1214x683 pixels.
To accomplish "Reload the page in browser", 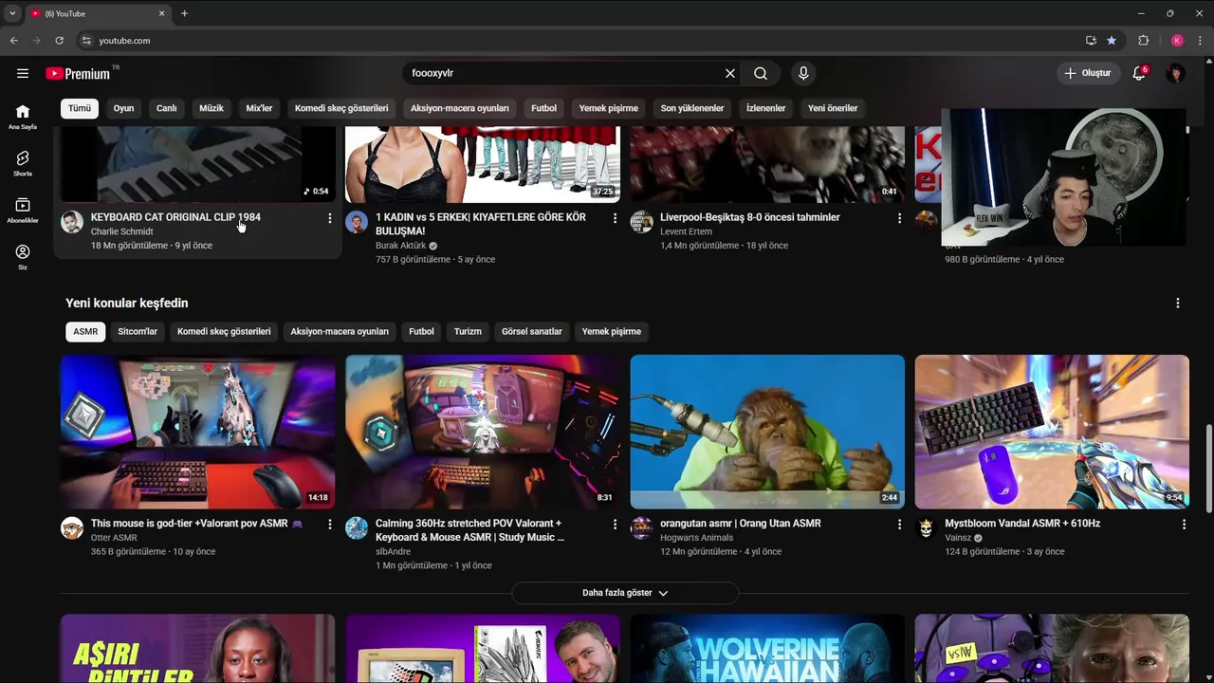I will click(x=59, y=41).
